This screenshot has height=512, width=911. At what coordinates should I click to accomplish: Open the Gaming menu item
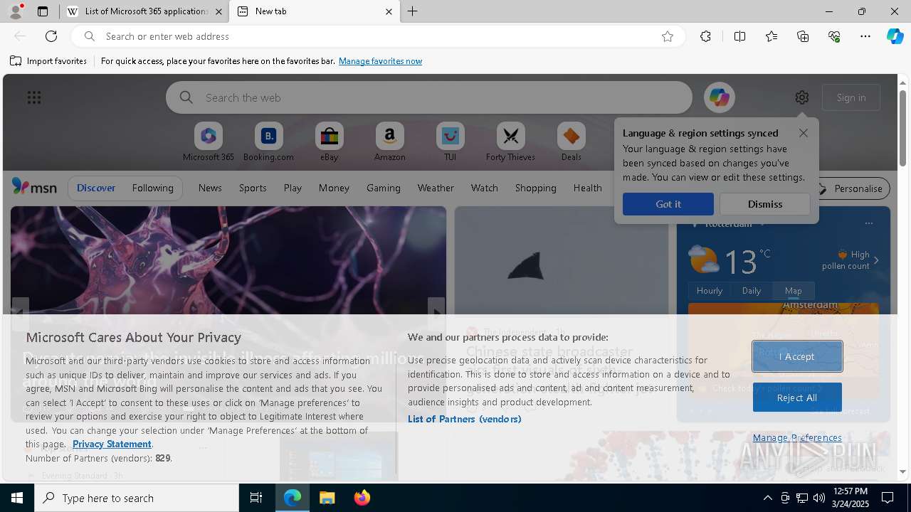coord(383,188)
